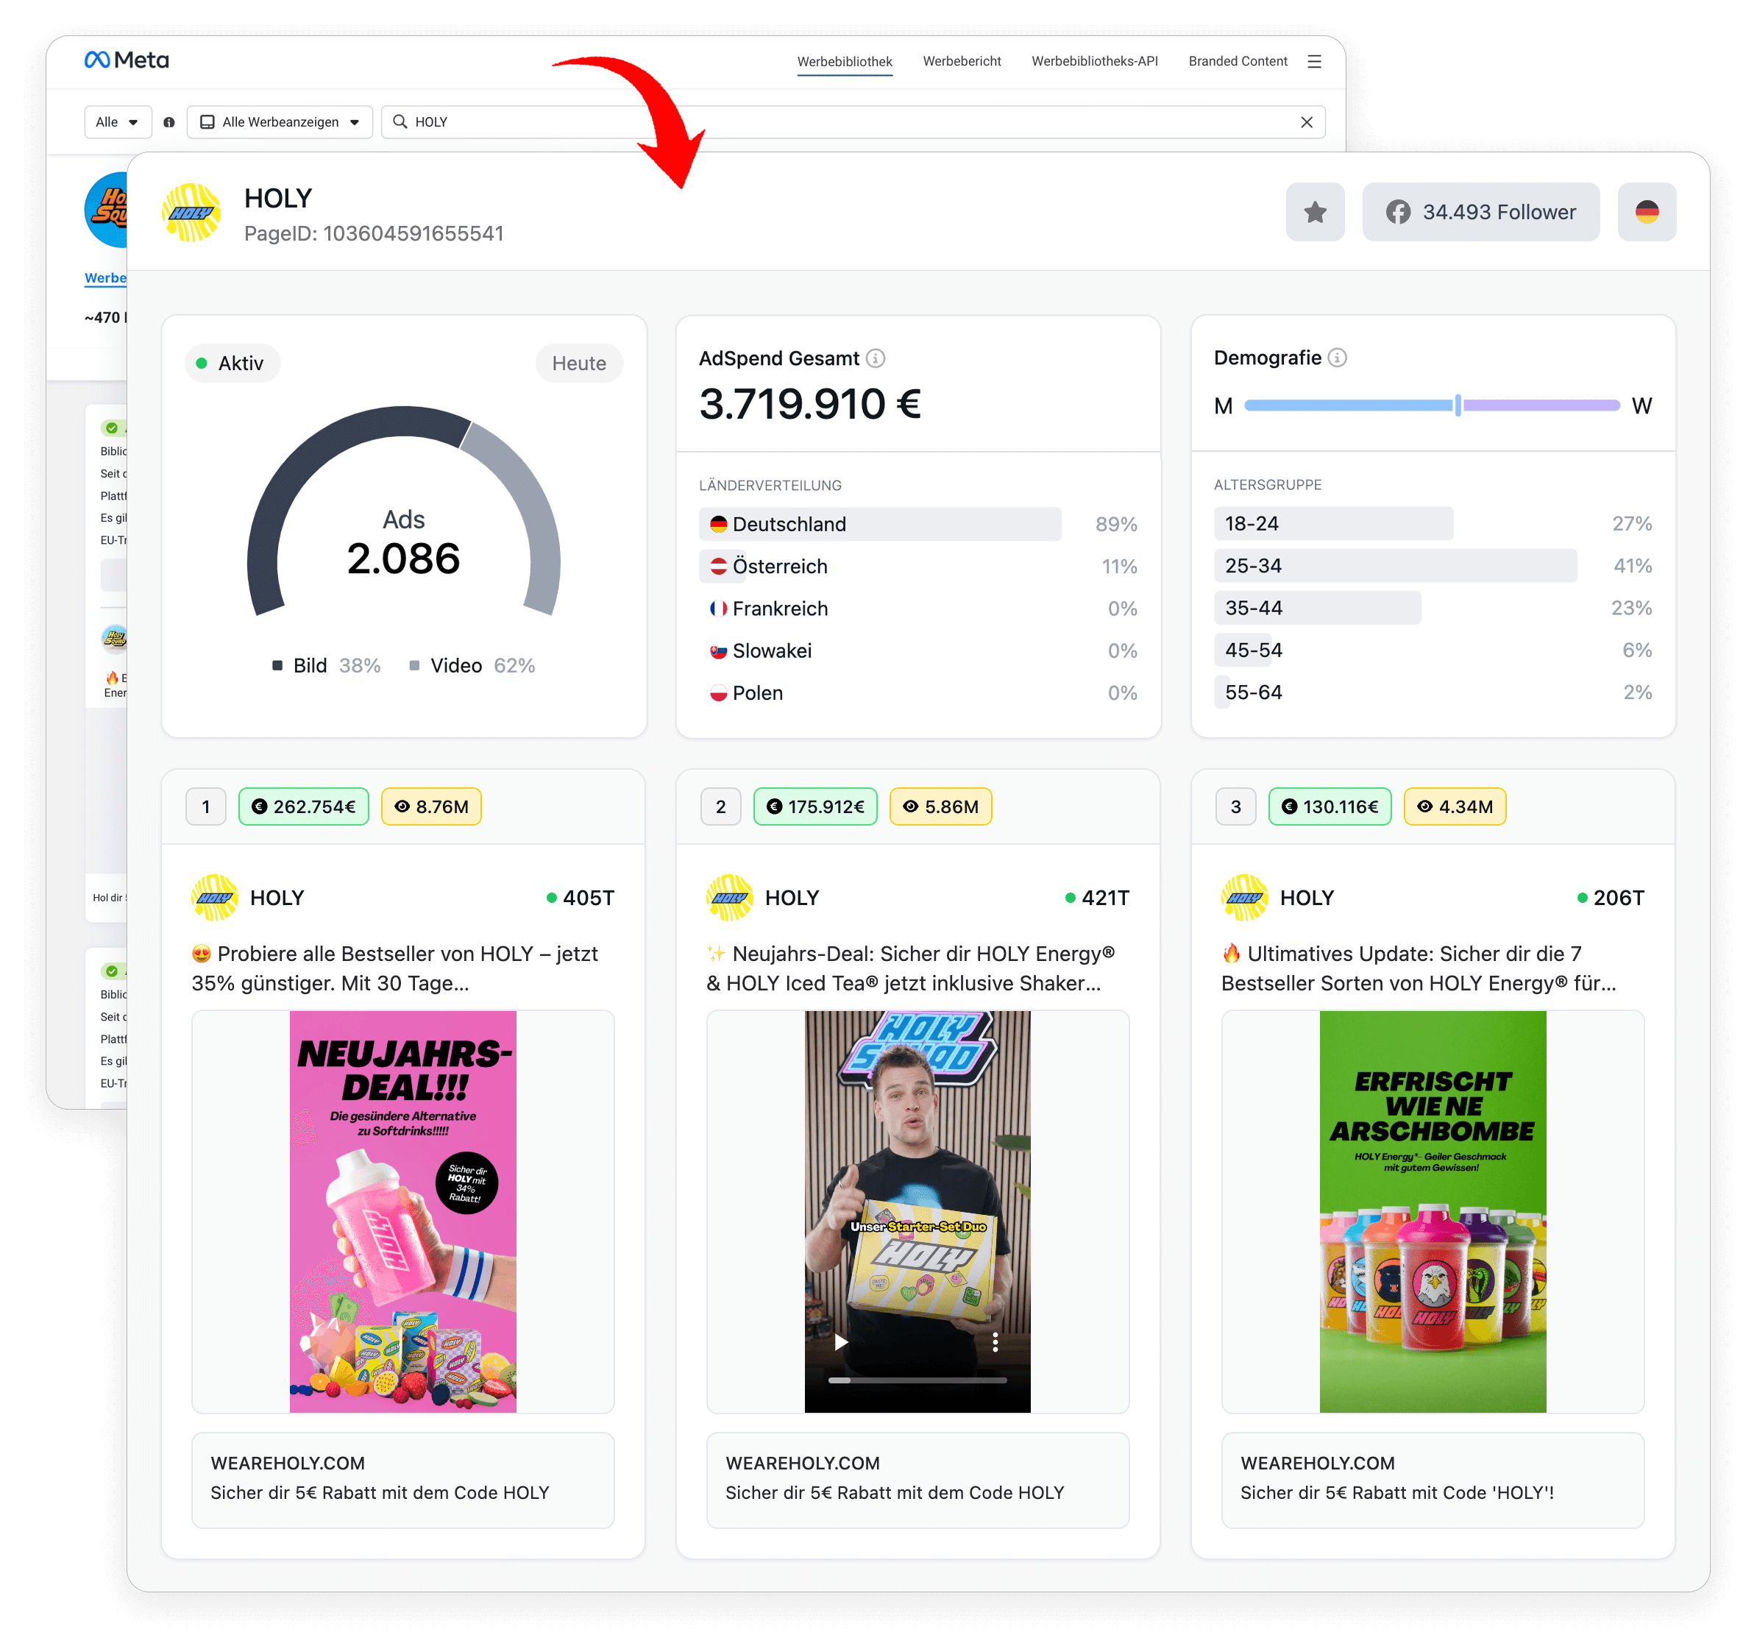Click the M/W demographic slider handle
The width and height of the screenshot is (1757, 1649).
pyautogui.click(x=1458, y=405)
